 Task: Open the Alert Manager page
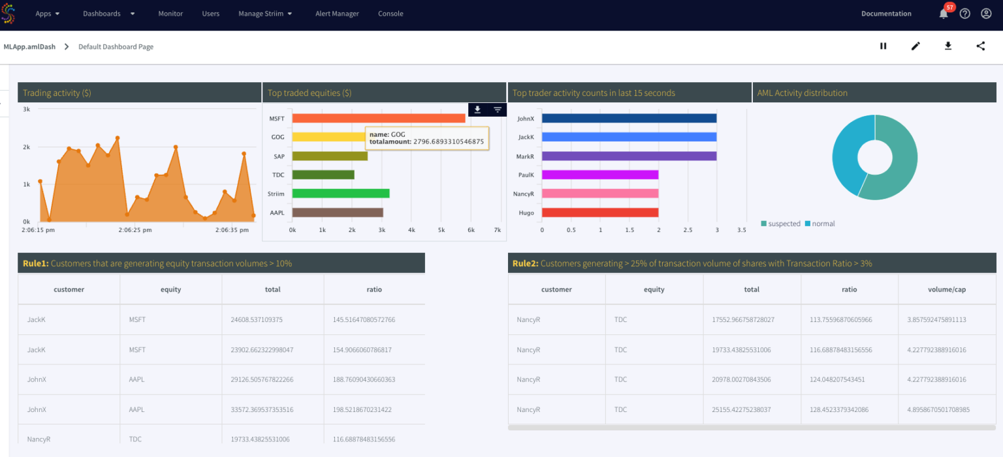tap(337, 14)
